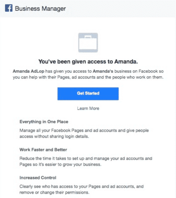Click the bold Amanda's business name

(103, 71)
